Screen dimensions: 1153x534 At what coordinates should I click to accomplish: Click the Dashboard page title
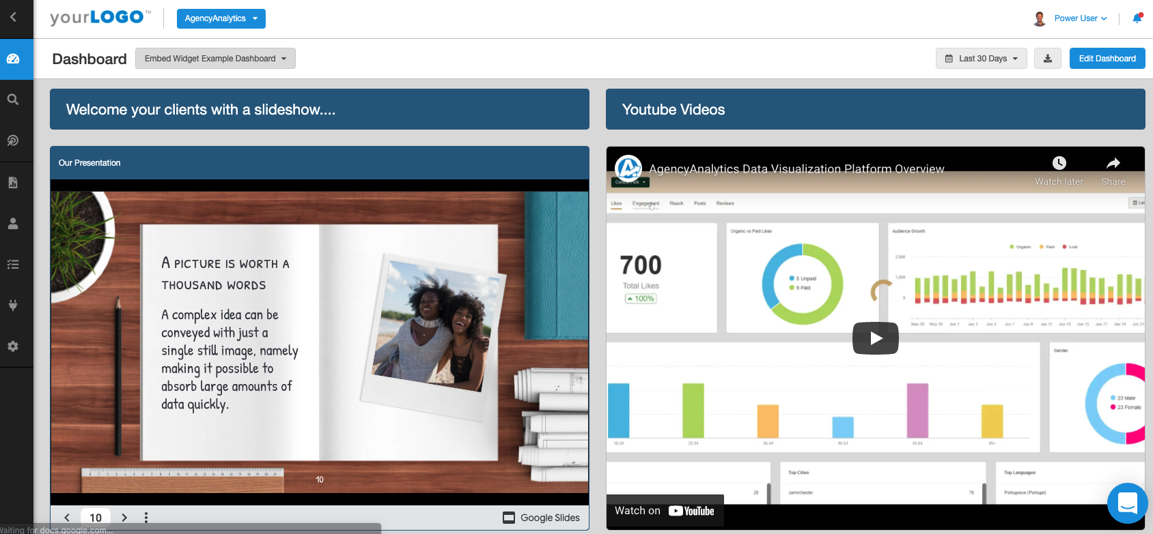[x=89, y=59]
